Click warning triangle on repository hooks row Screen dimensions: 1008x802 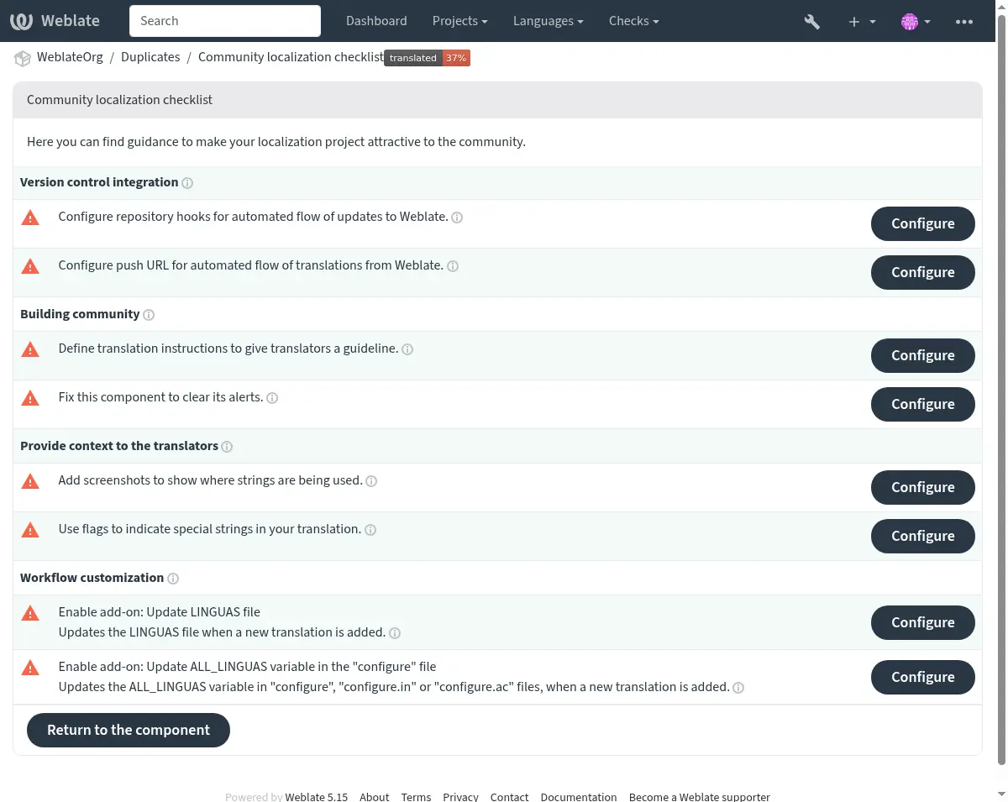click(x=30, y=218)
